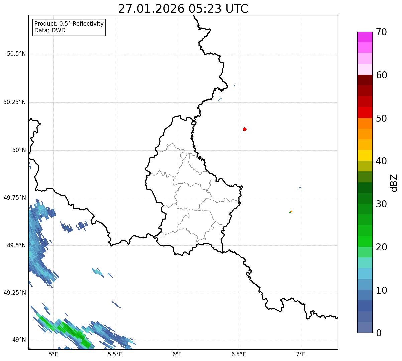Click the title "27.01.2026 05:23 UTC"

(183, 9)
